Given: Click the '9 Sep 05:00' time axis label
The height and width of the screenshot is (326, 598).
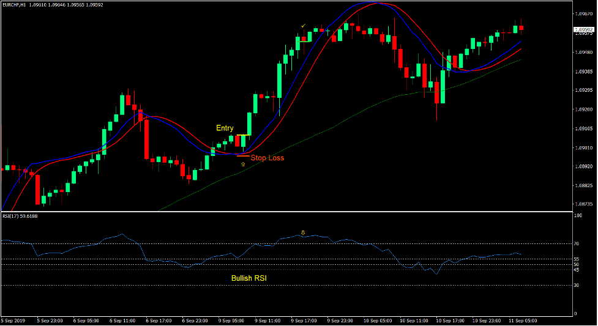Looking at the screenshot, I should (232, 320).
